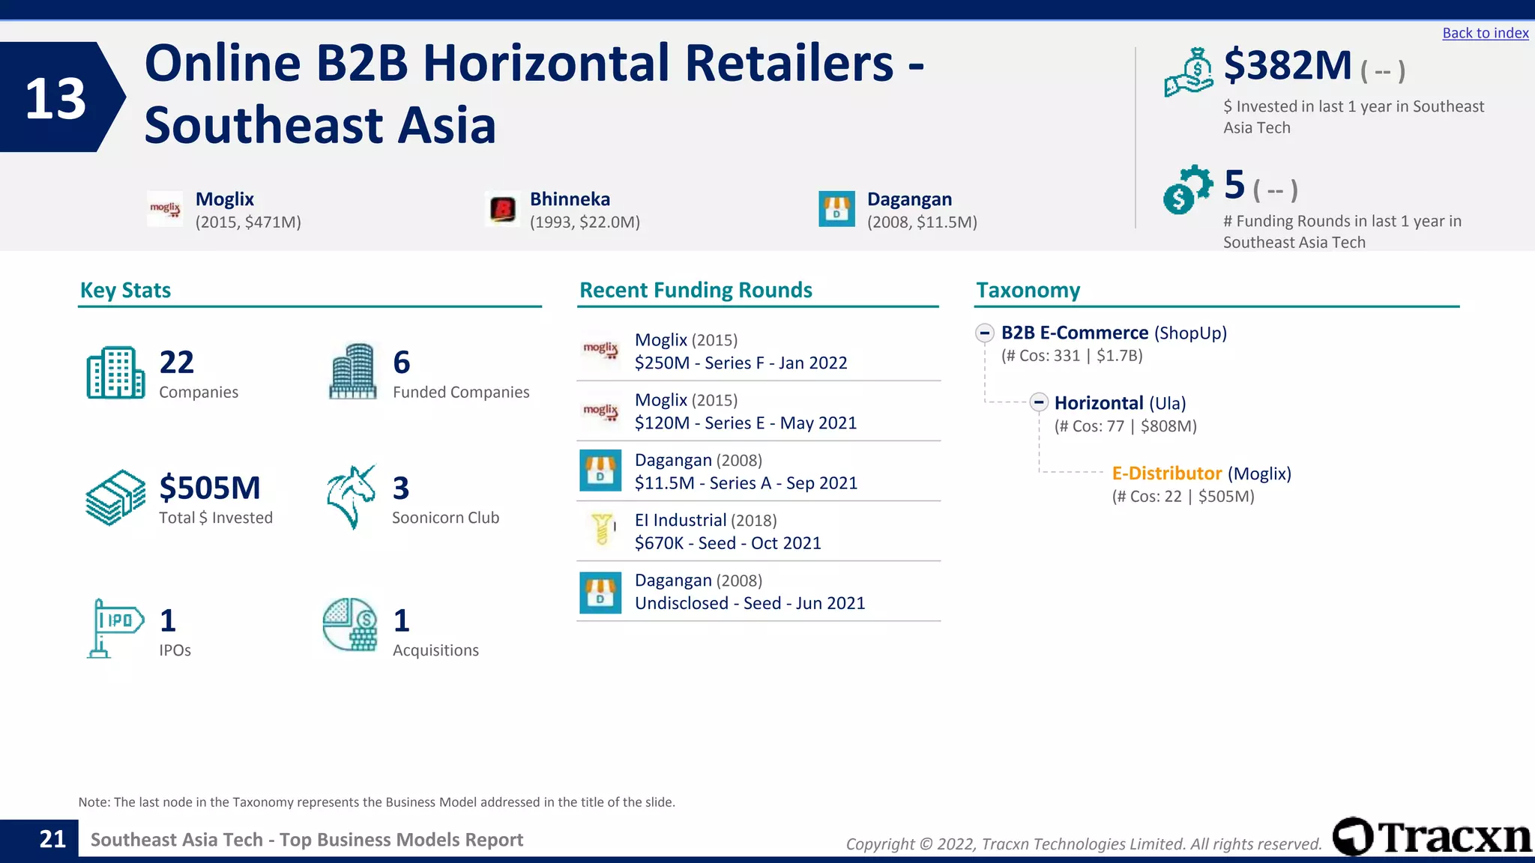Image resolution: width=1535 pixels, height=863 pixels.
Task: Click the Soonicorn Club unicorn icon
Action: point(351,497)
